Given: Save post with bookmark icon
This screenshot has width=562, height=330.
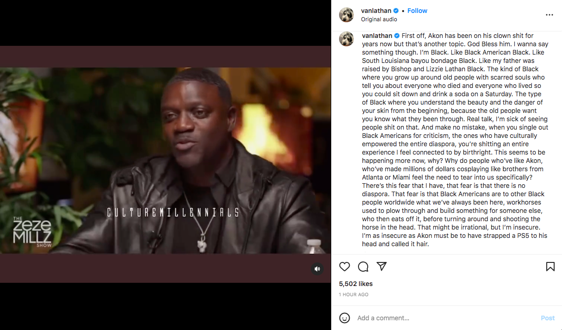Looking at the screenshot, I should pos(550,267).
